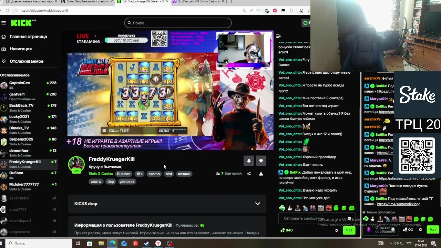This screenshot has height=248, width=441.
Task: Open Dimaks_TV channel in followed list
Action: [29, 130]
